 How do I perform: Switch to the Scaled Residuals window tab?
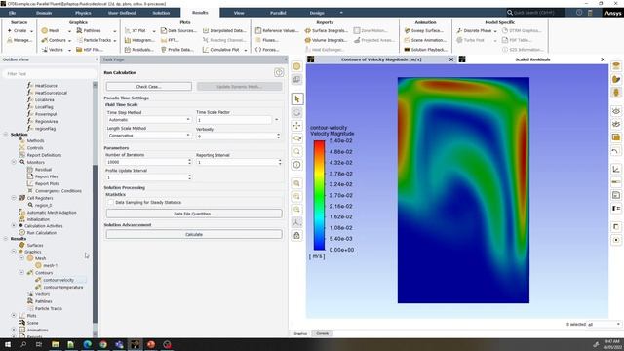coord(532,59)
